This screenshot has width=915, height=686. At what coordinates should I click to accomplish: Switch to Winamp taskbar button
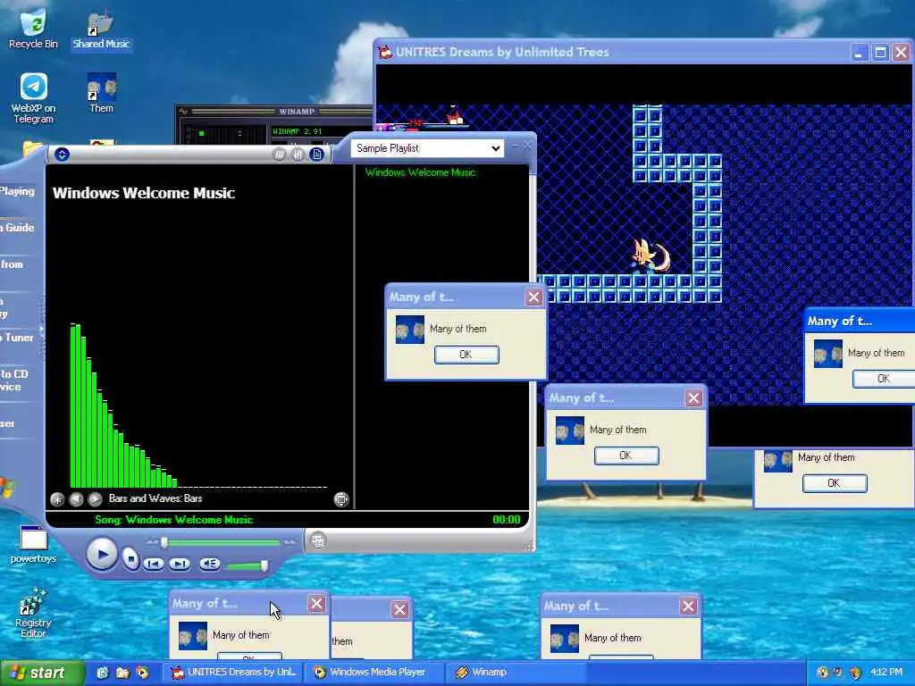point(517,673)
